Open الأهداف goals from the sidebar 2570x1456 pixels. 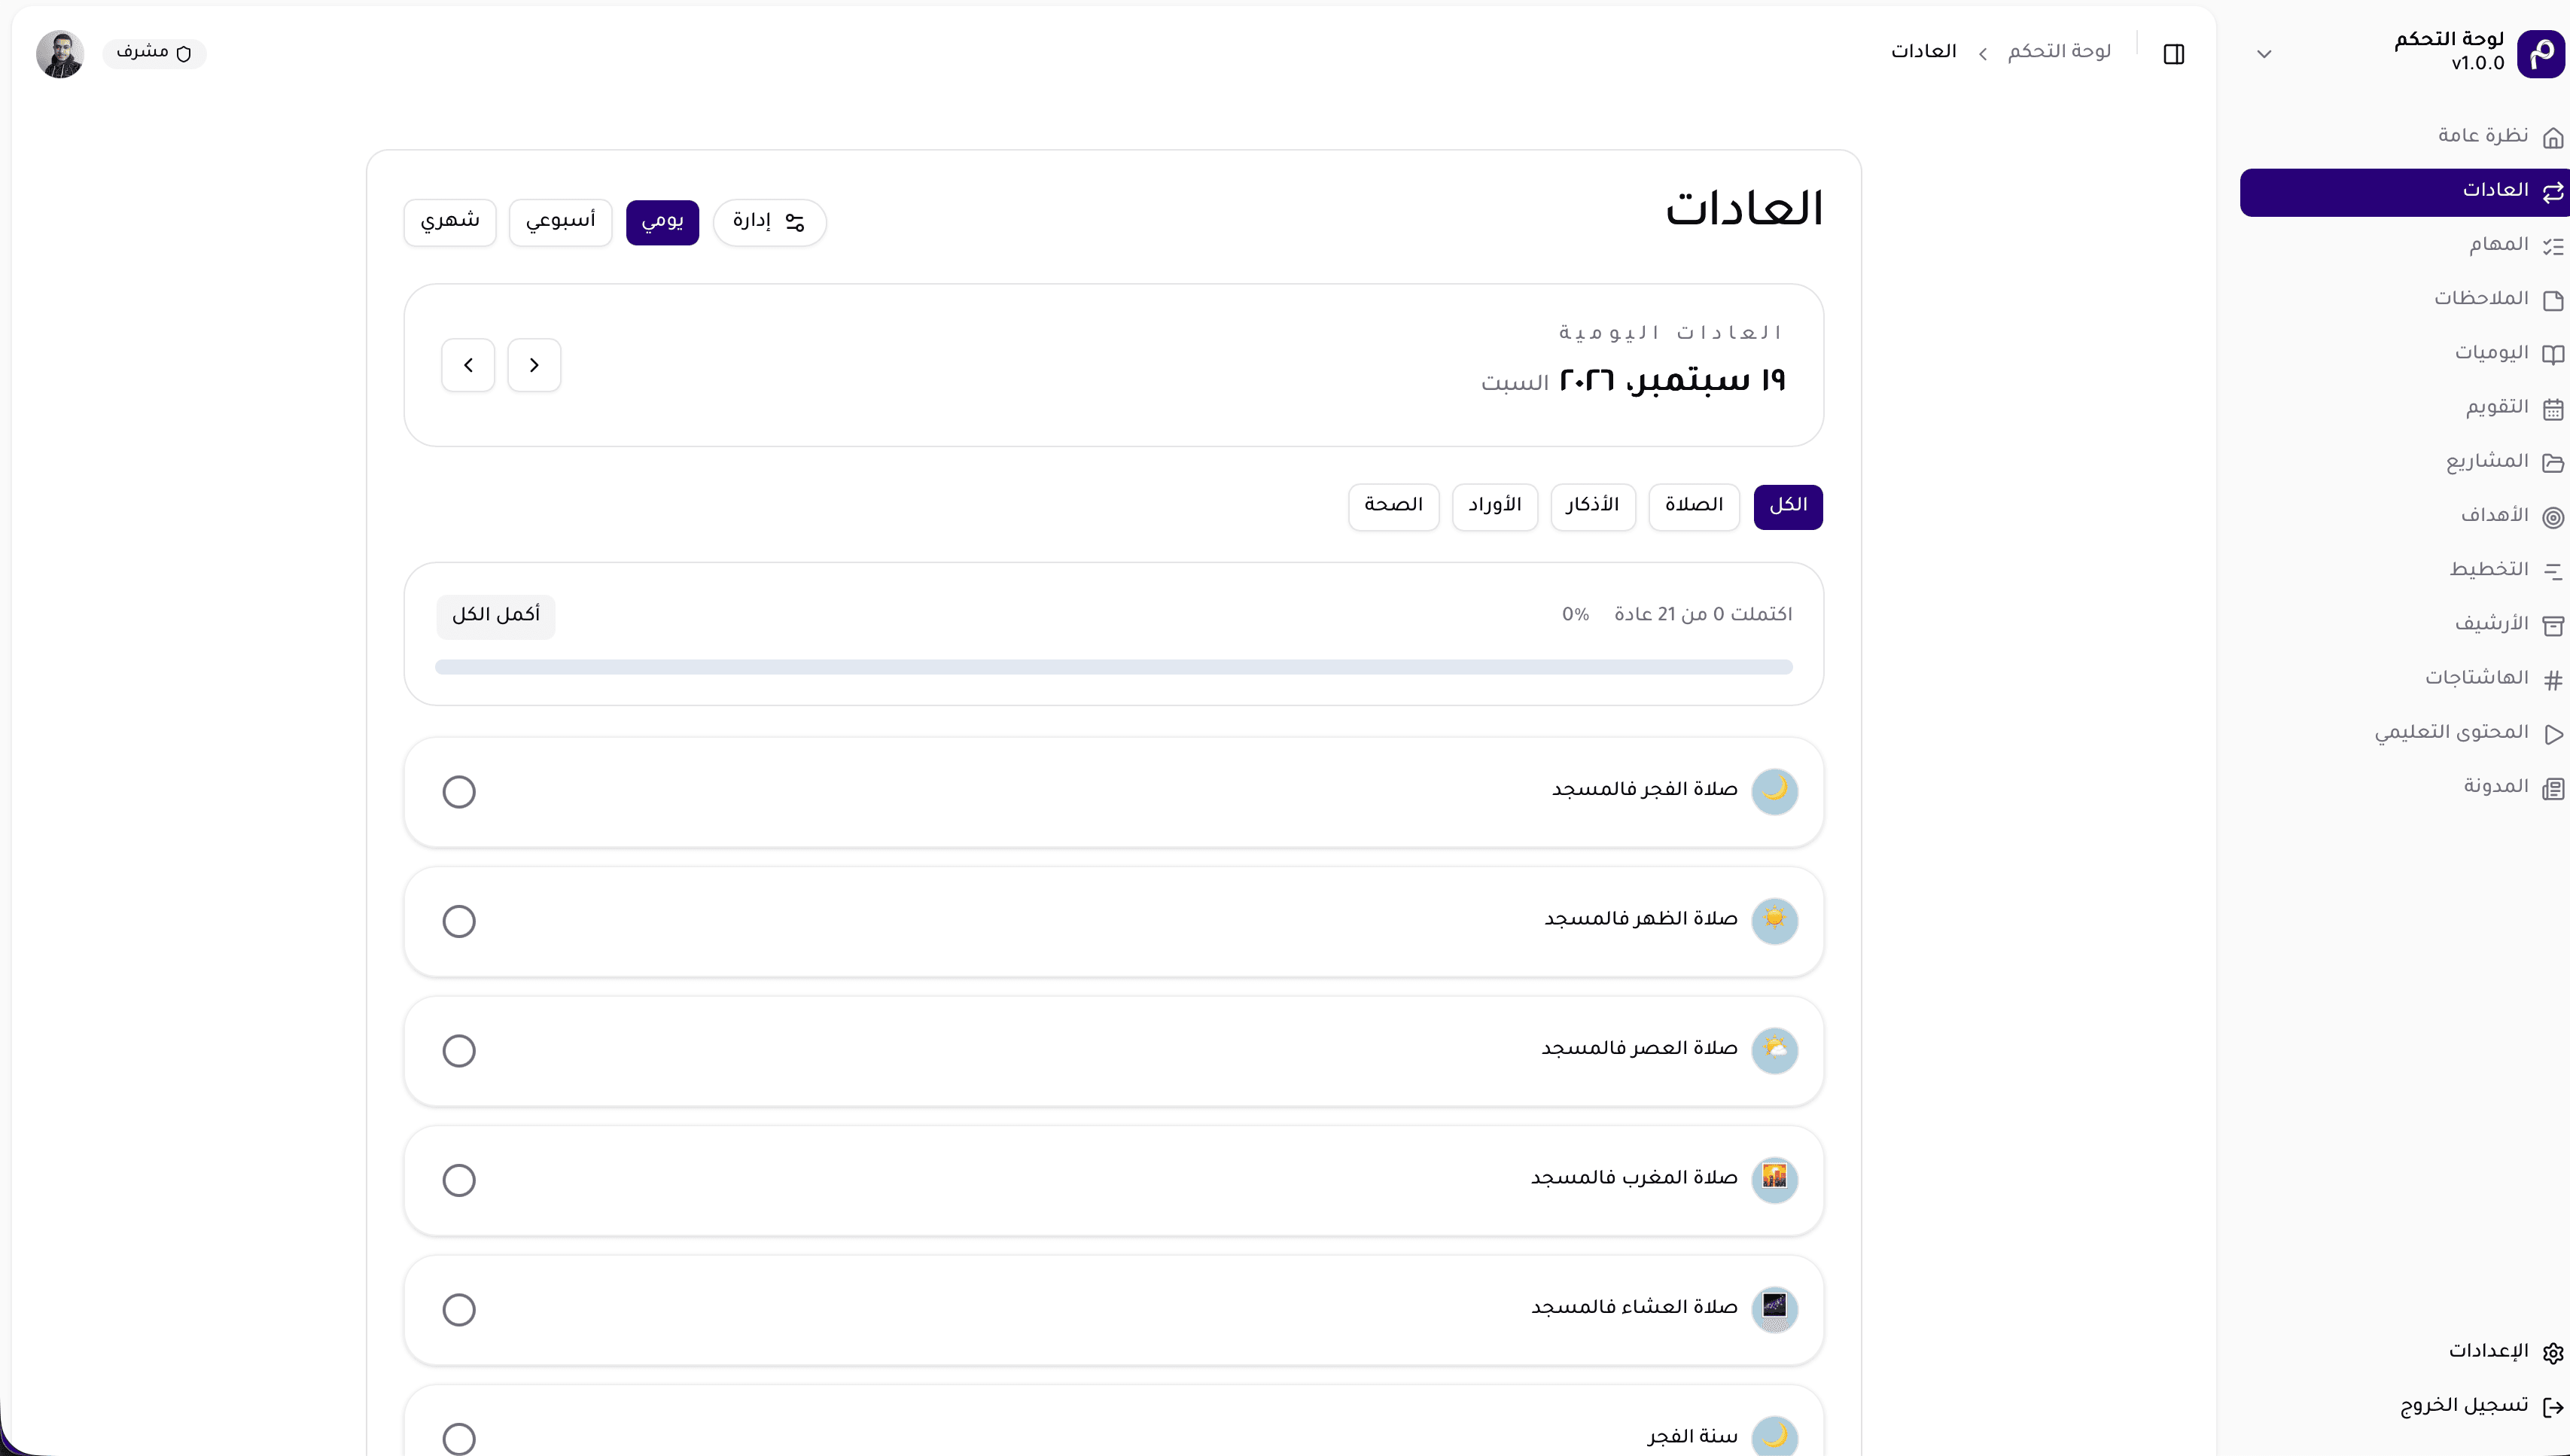click(x=2404, y=516)
